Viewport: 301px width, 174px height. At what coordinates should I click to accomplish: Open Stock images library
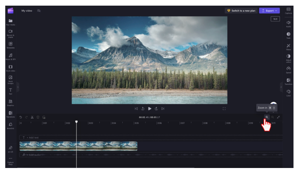click(x=11, y=80)
